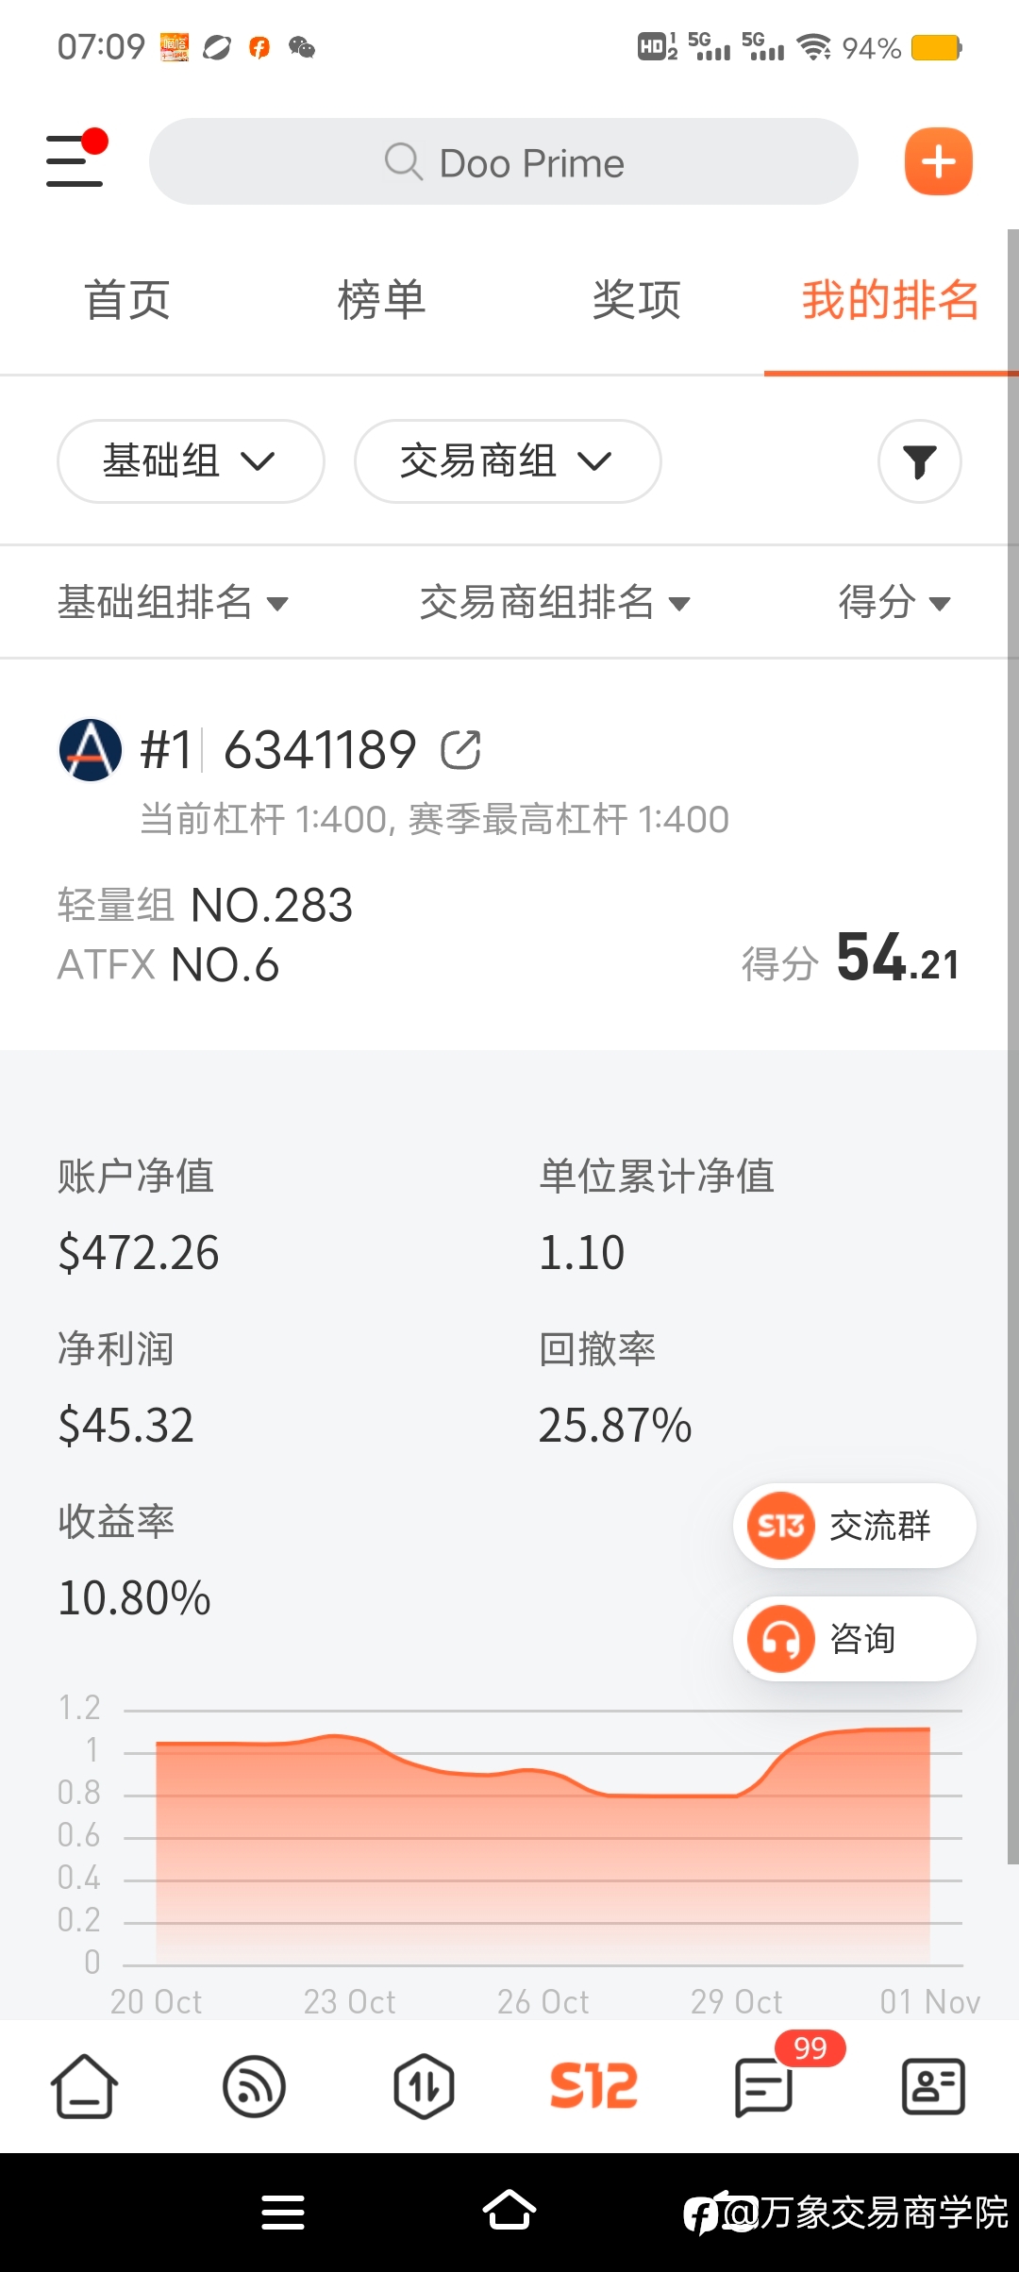Open the feed broadcast icon
Viewport: 1019px width, 2272px height.
254,2086
